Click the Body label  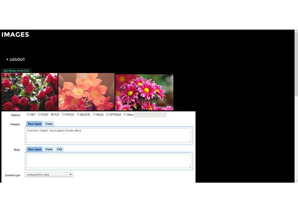tap(17, 150)
